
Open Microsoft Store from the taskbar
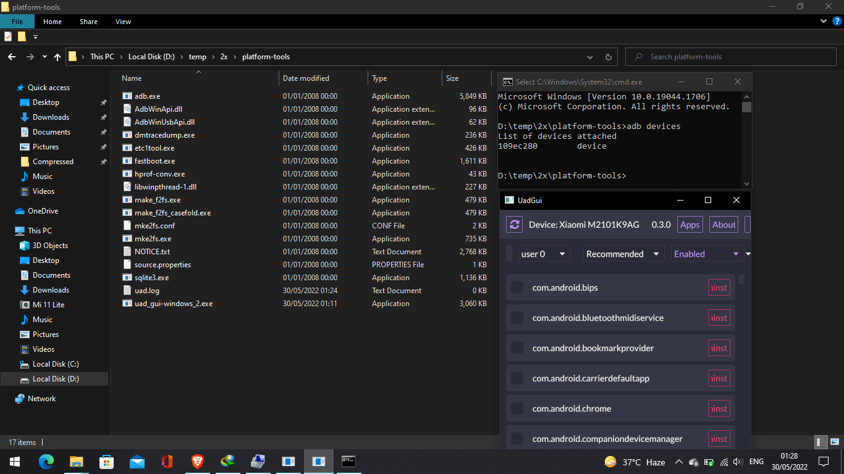[106, 462]
